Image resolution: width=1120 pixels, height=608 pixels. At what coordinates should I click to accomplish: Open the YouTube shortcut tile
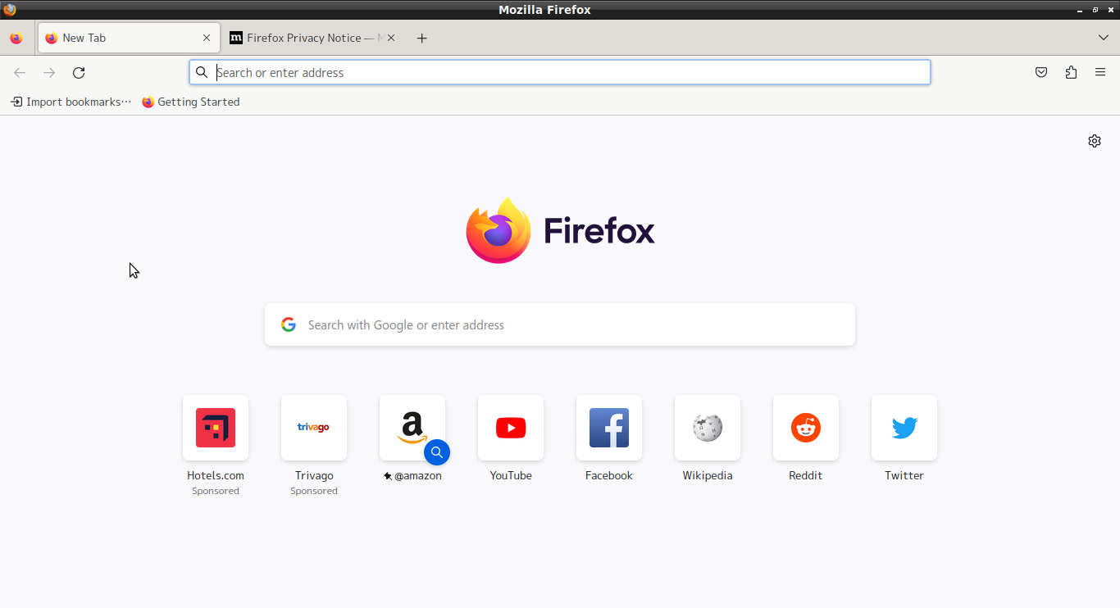coord(511,428)
